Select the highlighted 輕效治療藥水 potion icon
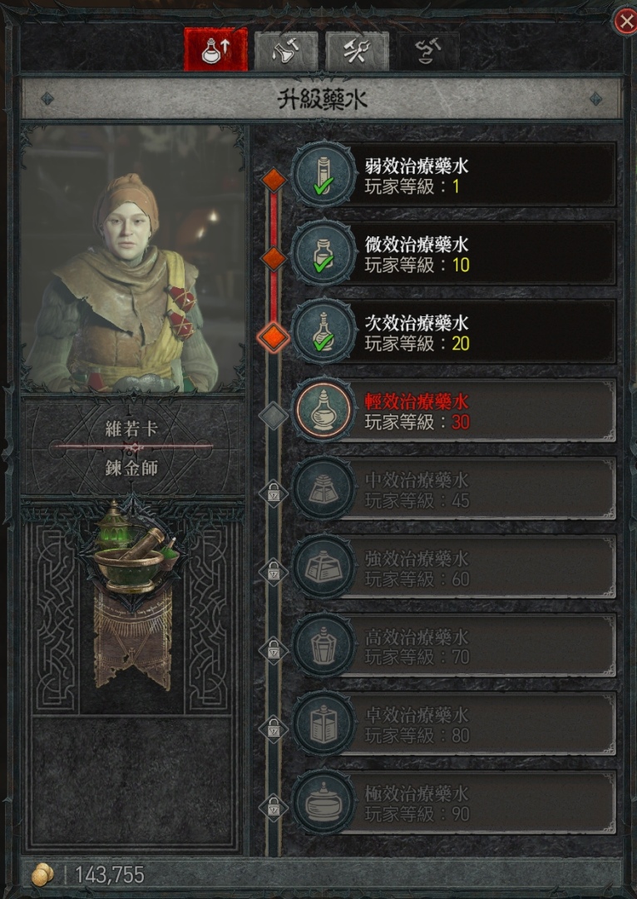The width and height of the screenshot is (637, 899). [323, 410]
